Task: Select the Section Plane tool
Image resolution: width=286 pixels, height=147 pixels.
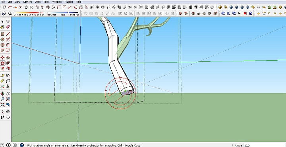Action: click(8, 117)
